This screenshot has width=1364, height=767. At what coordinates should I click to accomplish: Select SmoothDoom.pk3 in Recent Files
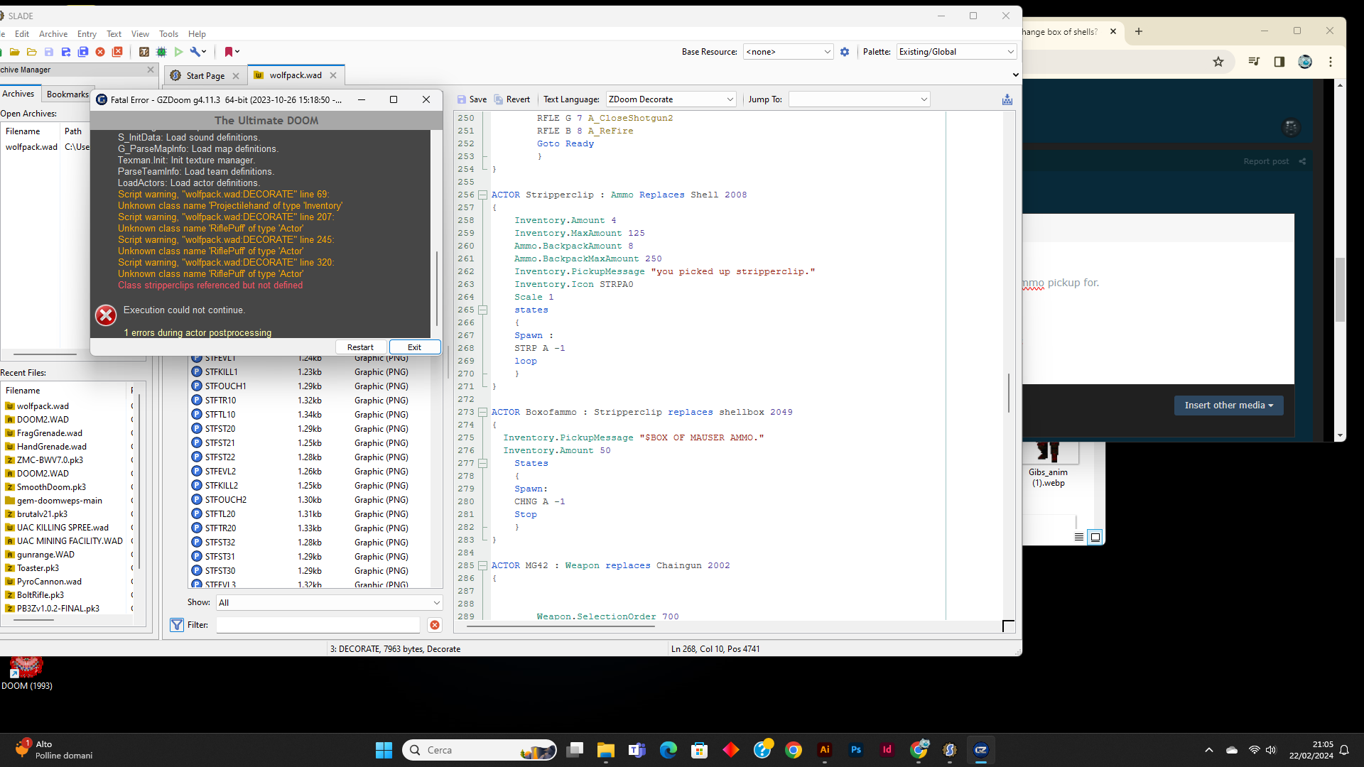click(68, 487)
